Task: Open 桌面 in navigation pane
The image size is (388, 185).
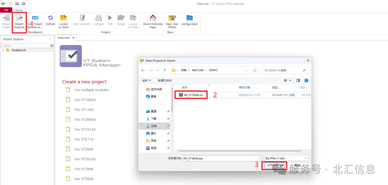Action: [x=154, y=111]
